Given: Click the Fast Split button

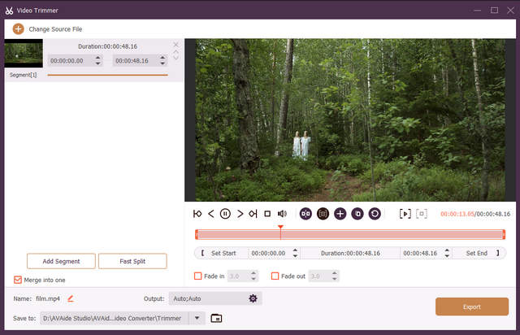Looking at the screenshot, I should pyautogui.click(x=132, y=261).
